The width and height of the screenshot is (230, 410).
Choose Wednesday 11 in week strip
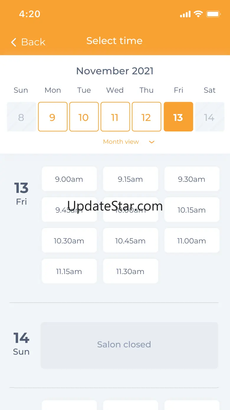tap(115, 117)
